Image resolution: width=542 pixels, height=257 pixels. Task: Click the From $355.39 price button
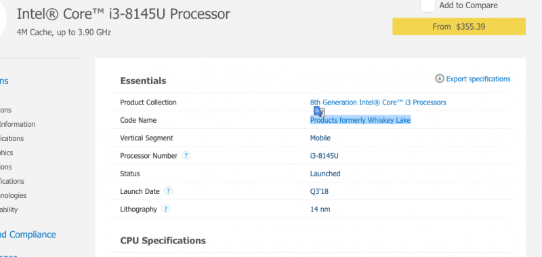pos(459,26)
